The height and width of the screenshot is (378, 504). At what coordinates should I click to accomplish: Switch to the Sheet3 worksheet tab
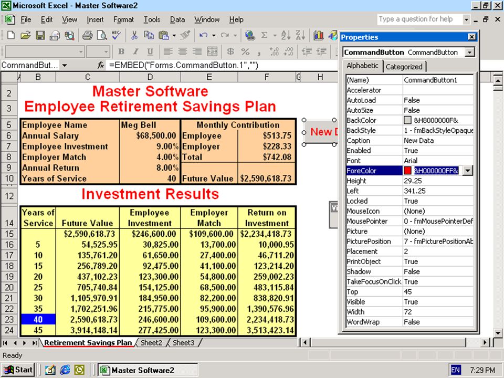click(x=184, y=343)
